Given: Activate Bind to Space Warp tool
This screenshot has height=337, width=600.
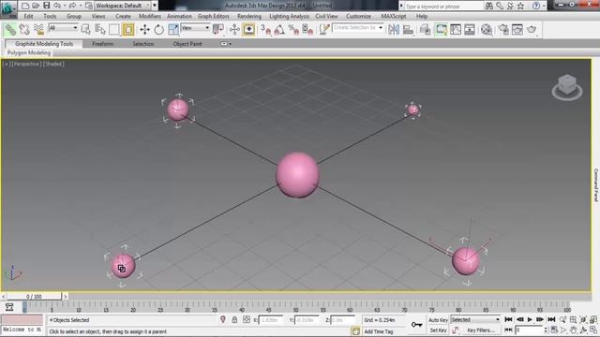Looking at the screenshot, I should (x=38, y=29).
